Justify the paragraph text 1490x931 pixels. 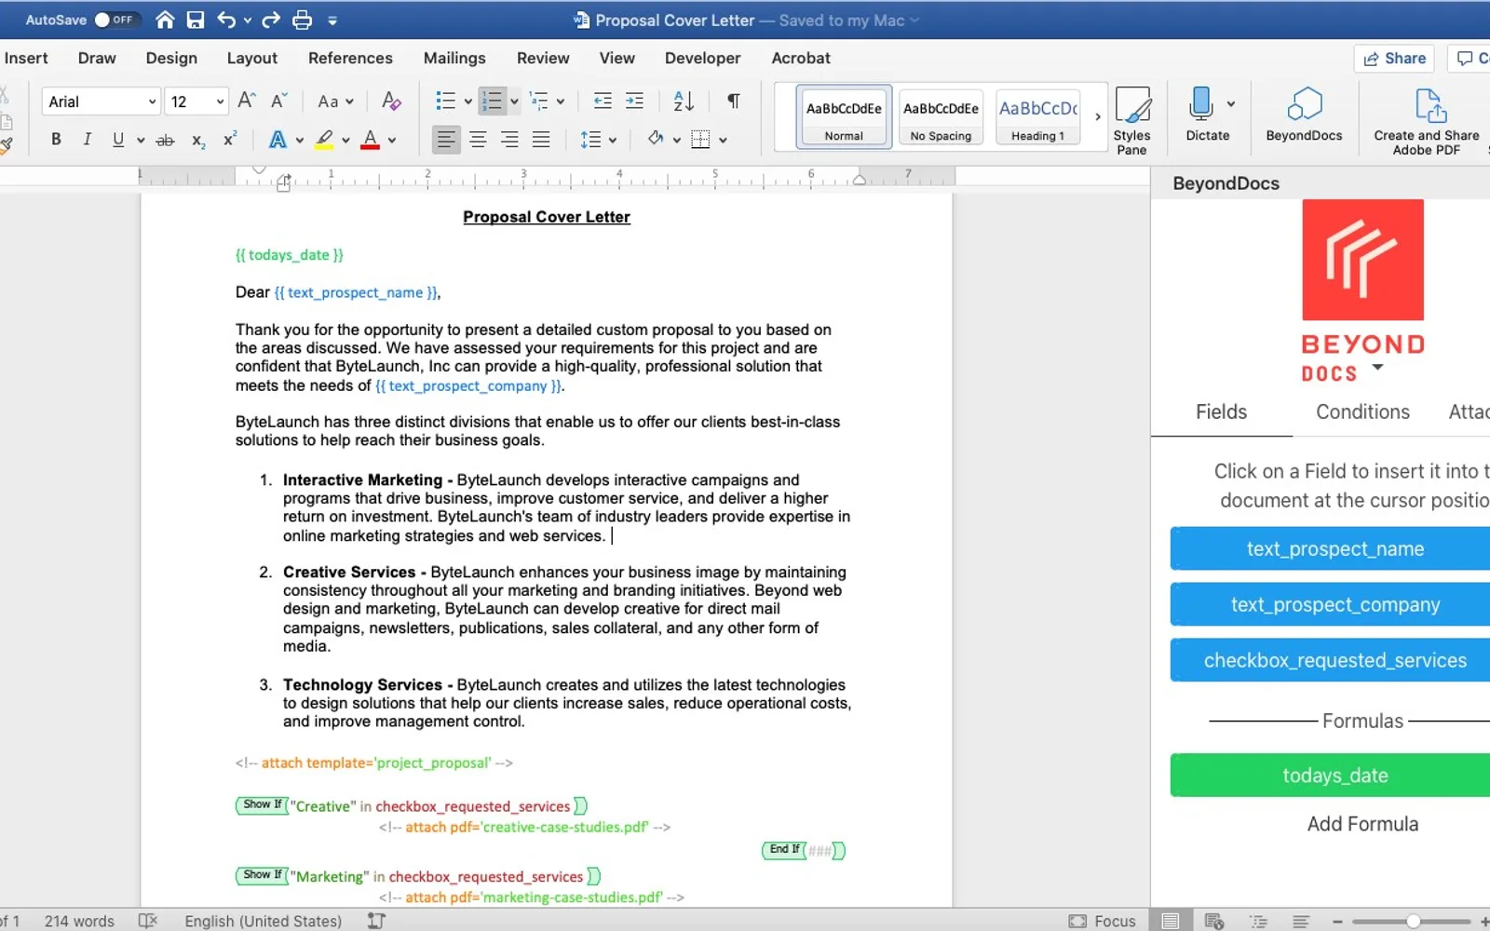(x=541, y=140)
